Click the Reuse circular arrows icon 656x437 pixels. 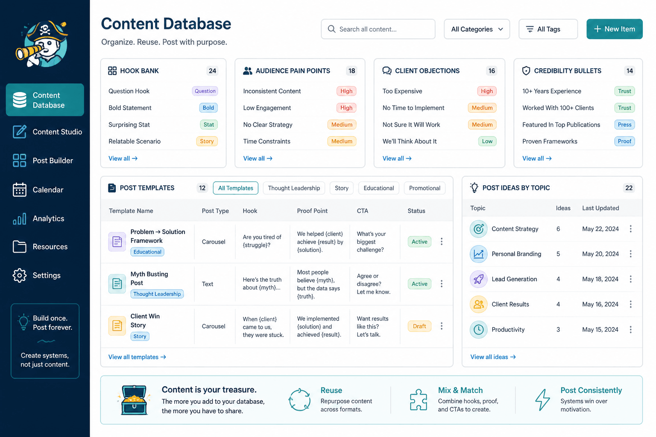tap(299, 400)
